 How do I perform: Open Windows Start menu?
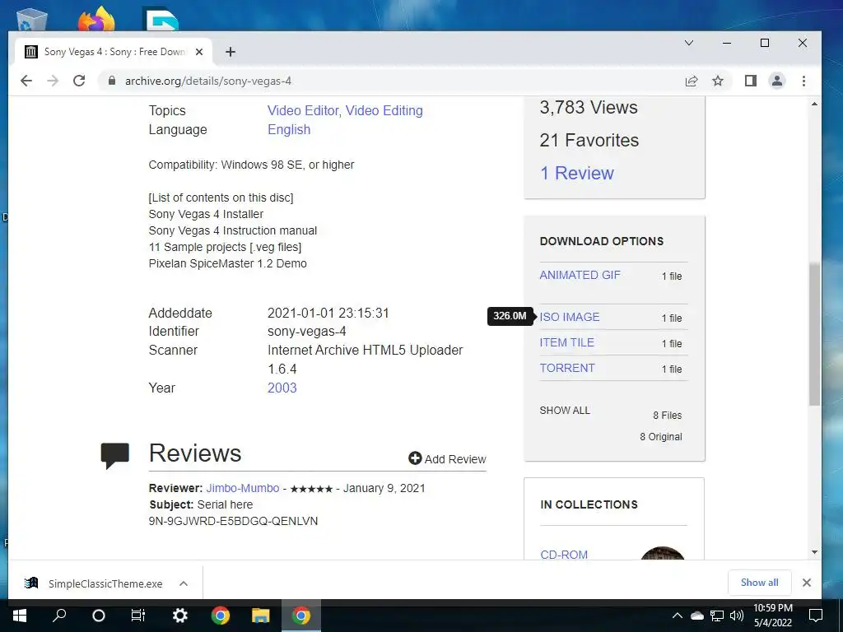pos(20,616)
